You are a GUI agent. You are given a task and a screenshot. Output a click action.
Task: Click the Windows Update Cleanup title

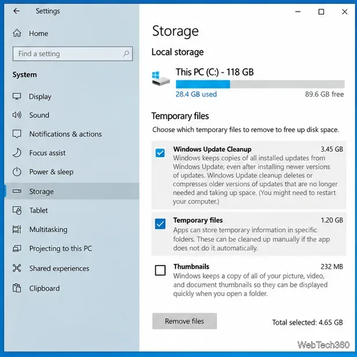[x=212, y=149]
